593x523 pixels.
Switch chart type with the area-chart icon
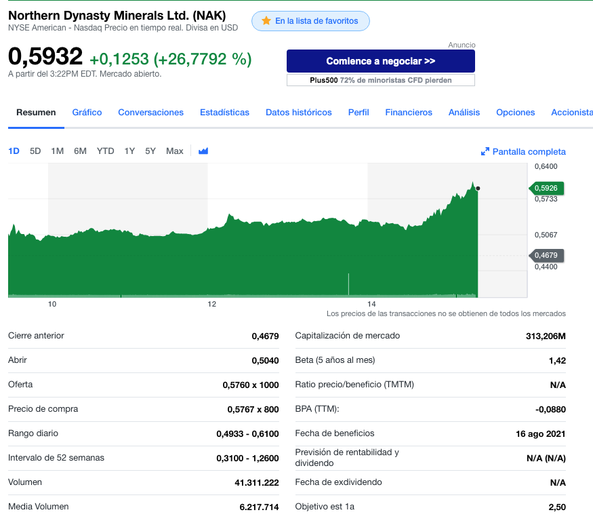pyautogui.click(x=203, y=151)
